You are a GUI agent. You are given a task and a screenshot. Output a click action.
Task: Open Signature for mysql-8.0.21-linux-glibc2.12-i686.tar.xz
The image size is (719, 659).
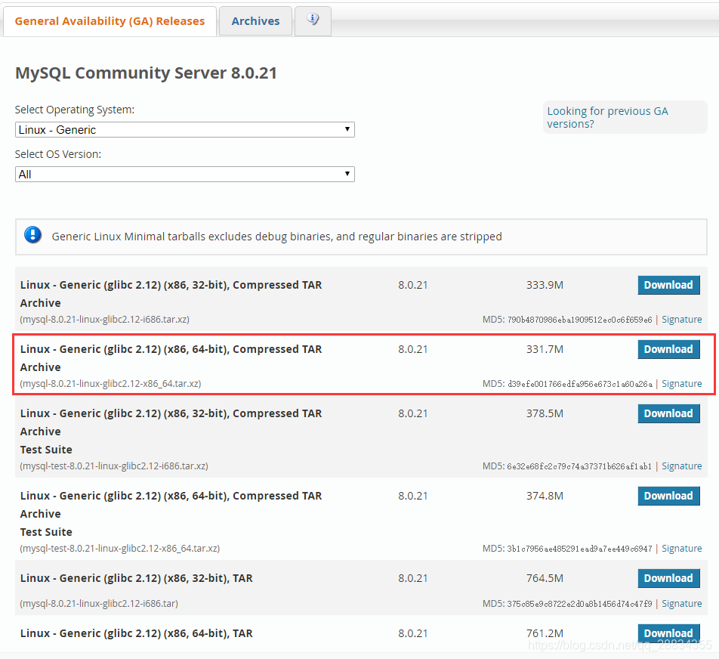pyautogui.click(x=681, y=320)
